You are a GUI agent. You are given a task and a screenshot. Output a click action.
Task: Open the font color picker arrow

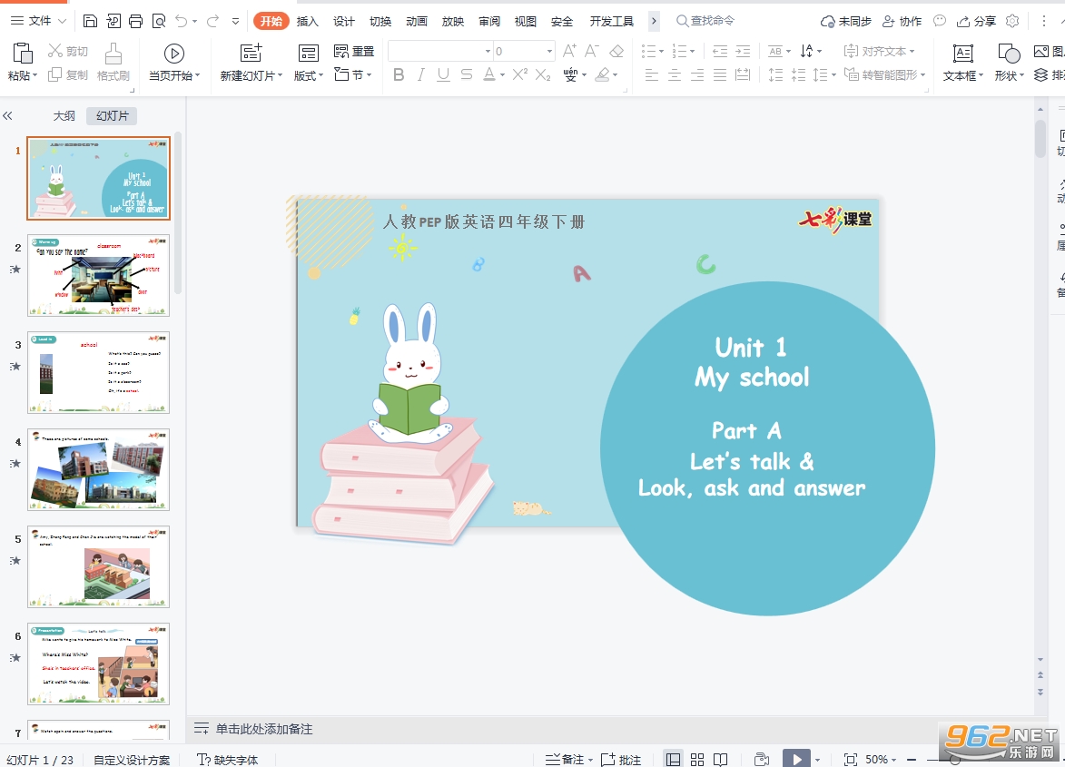503,74
